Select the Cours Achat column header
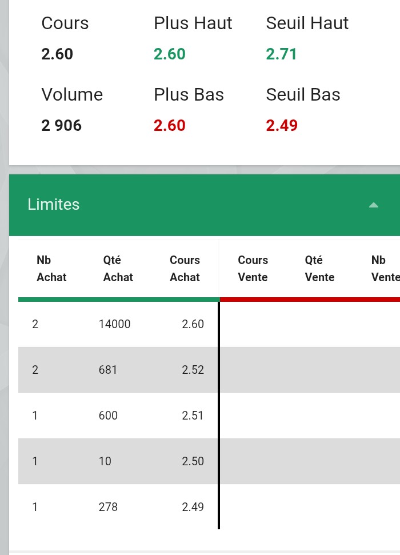This screenshot has width=400, height=555. point(185,269)
